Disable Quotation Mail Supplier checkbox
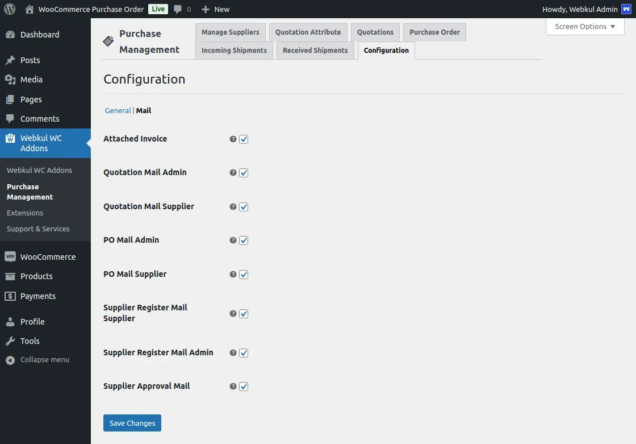 coord(244,207)
